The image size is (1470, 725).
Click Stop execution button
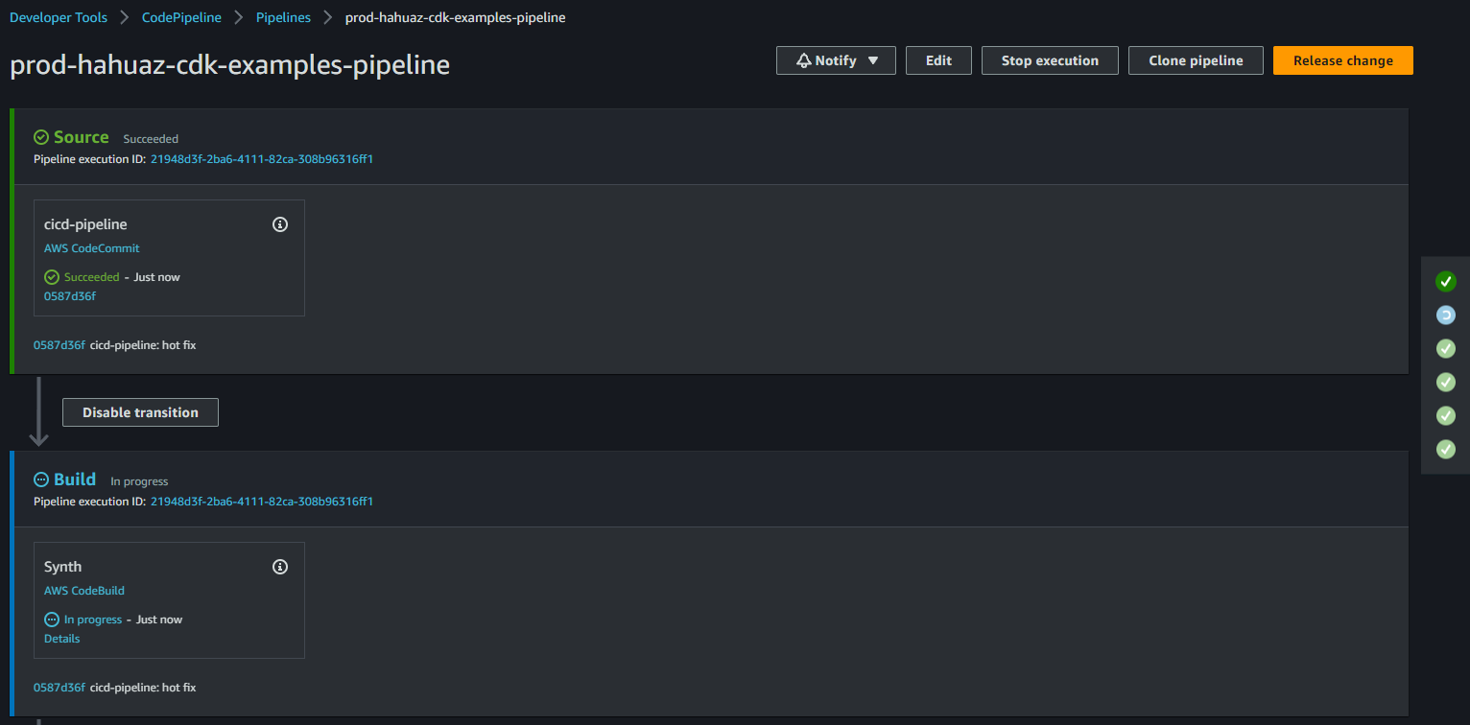1050,60
